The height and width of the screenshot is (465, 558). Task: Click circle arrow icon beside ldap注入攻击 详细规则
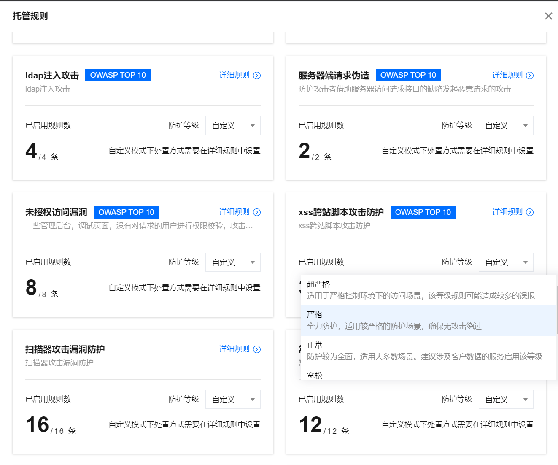point(257,76)
